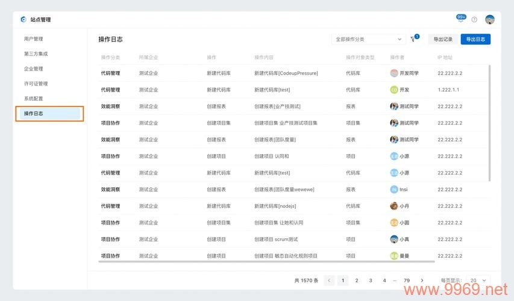This screenshot has width=514, height=301.
Task: Jump to last page 79
Action: pos(407,281)
